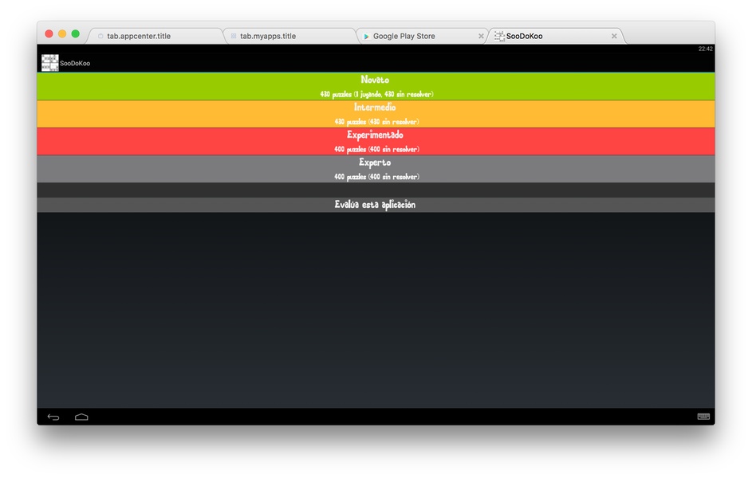Image resolution: width=752 pixels, height=478 pixels.
Task: Select the Experto difficulty level
Action: click(376, 169)
